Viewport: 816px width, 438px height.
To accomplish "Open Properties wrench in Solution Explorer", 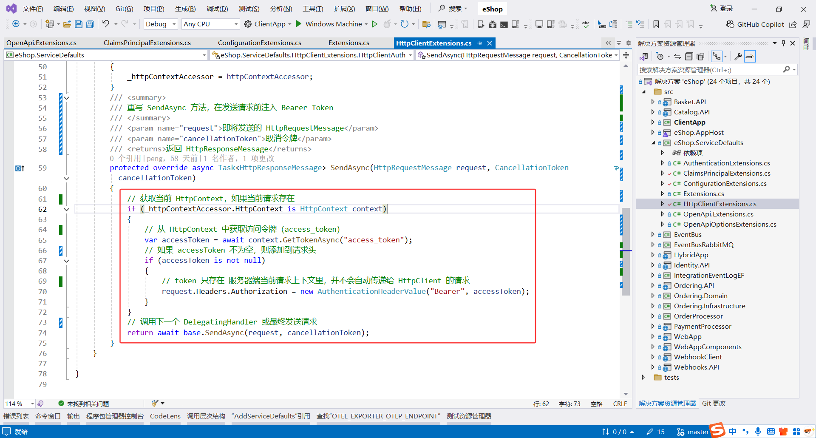I will 738,56.
